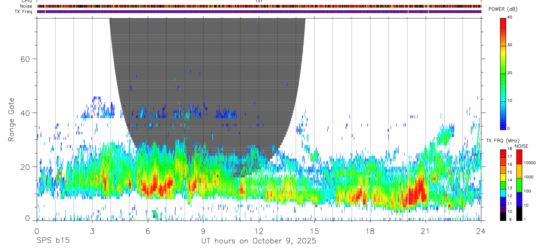Image resolution: width=541 pixels, height=250 pixels.
Task: Click the y-axis tick label '40'
Action: (26, 112)
